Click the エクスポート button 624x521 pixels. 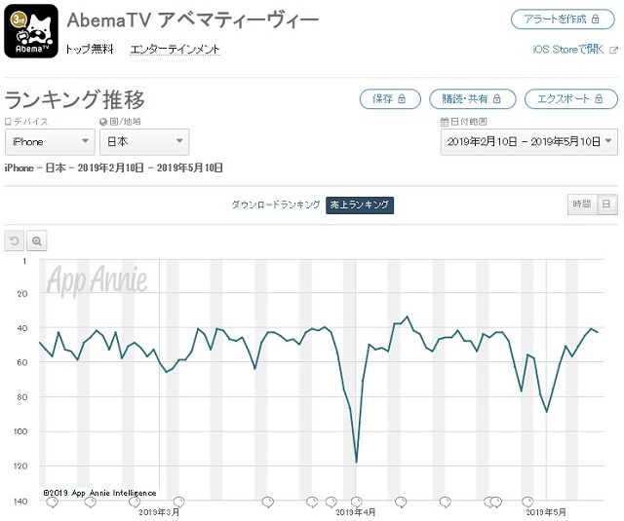pyautogui.click(x=571, y=99)
